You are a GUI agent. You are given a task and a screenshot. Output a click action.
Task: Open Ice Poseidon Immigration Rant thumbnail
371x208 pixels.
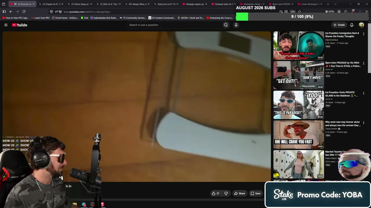tap(299, 46)
